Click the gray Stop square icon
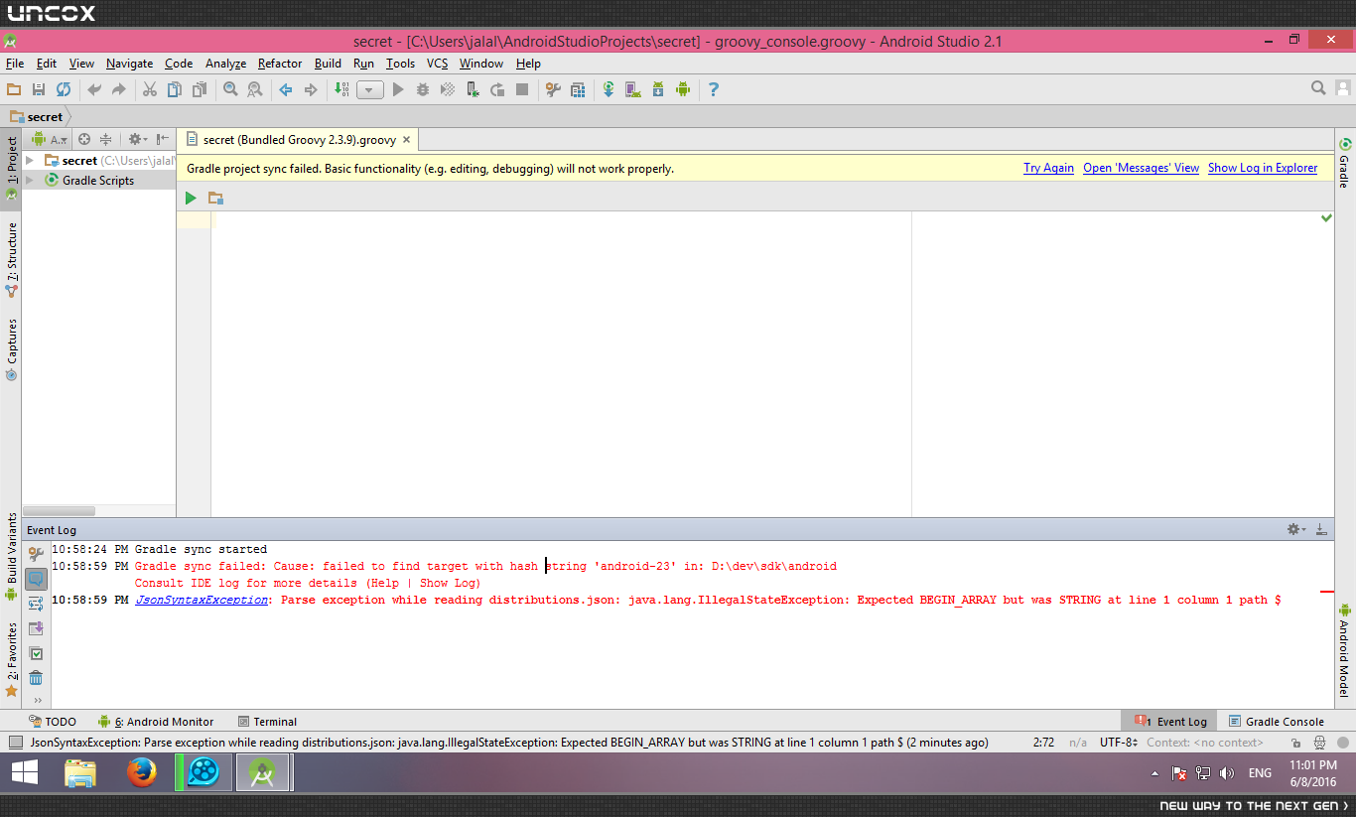 [x=522, y=89]
